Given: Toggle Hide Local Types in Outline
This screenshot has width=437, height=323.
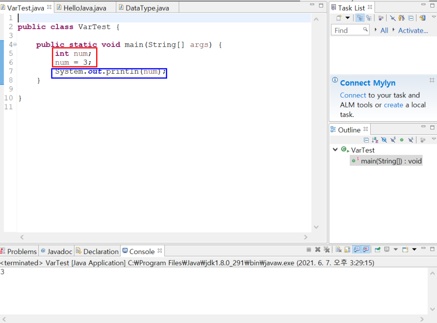Looking at the screenshot, I should click(x=410, y=140).
